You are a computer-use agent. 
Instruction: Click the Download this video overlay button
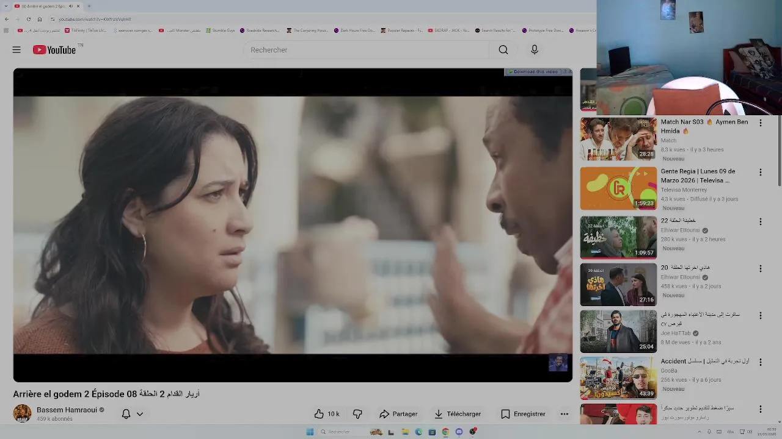(x=533, y=72)
